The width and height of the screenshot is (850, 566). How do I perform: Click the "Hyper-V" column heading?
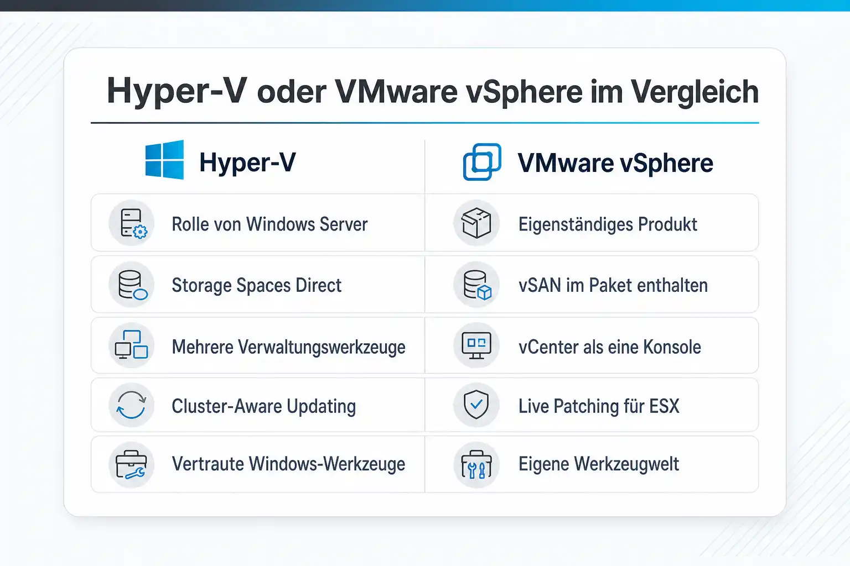click(x=247, y=163)
